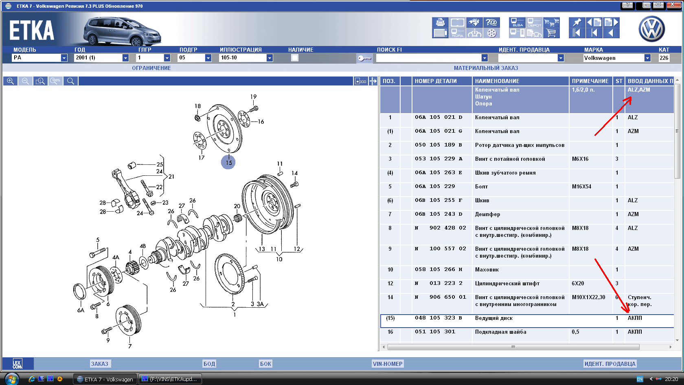Click the key icon next to ПОИСК FI
Viewport: 684px width, 385px height.
pos(364,58)
